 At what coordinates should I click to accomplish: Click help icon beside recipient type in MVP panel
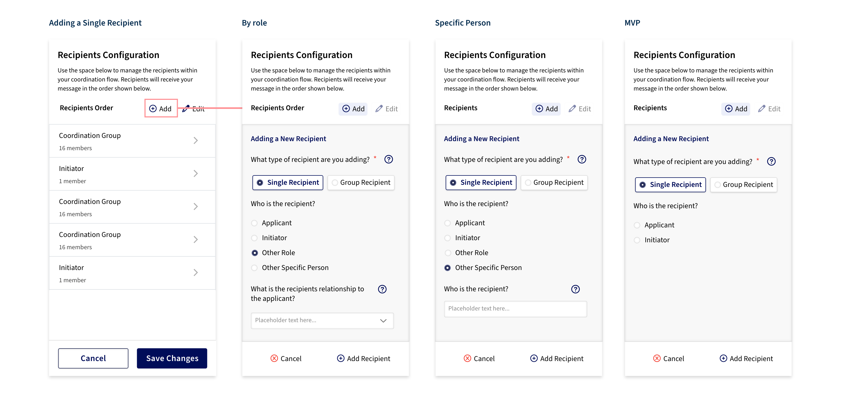coord(771,161)
